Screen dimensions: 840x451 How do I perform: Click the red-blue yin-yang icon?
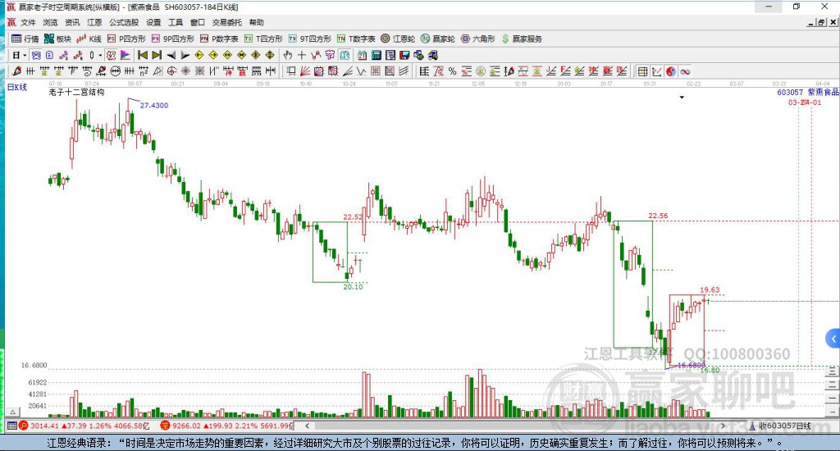671,71
